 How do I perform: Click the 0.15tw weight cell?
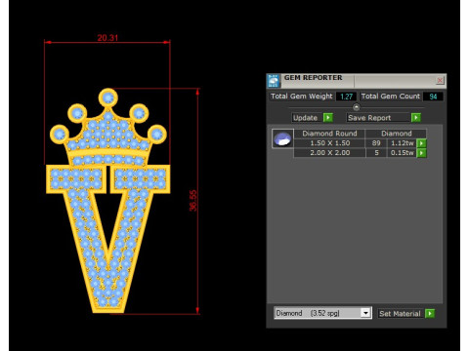point(402,153)
